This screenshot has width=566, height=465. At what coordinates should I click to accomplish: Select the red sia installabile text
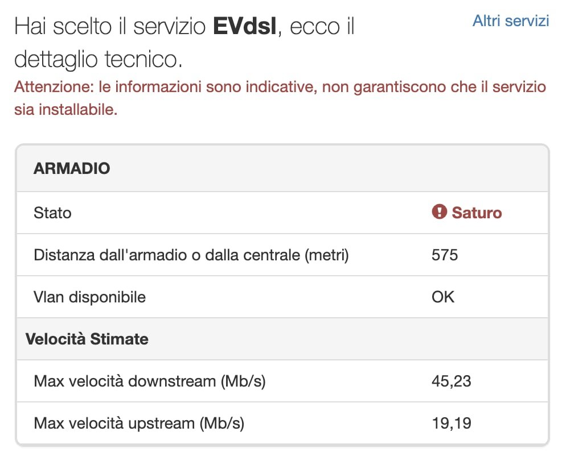[x=65, y=110]
